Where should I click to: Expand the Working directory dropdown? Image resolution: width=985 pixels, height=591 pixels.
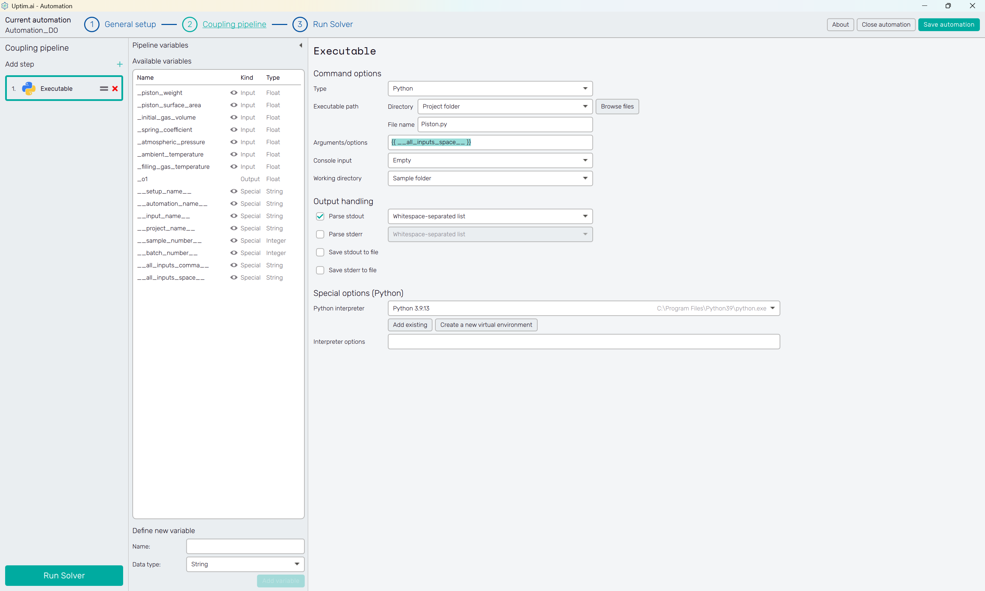pyautogui.click(x=490, y=178)
